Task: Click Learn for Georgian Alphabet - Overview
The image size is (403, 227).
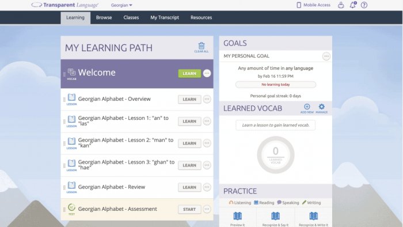Action: click(x=189, y=99)
